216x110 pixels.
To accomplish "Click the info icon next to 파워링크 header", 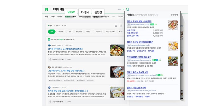I will 157,15.
